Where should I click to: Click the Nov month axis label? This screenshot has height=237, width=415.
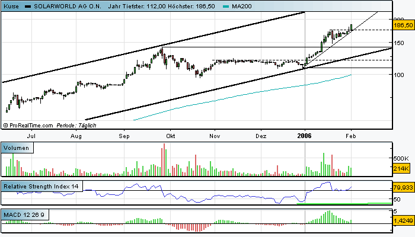(x=215, y=136)
